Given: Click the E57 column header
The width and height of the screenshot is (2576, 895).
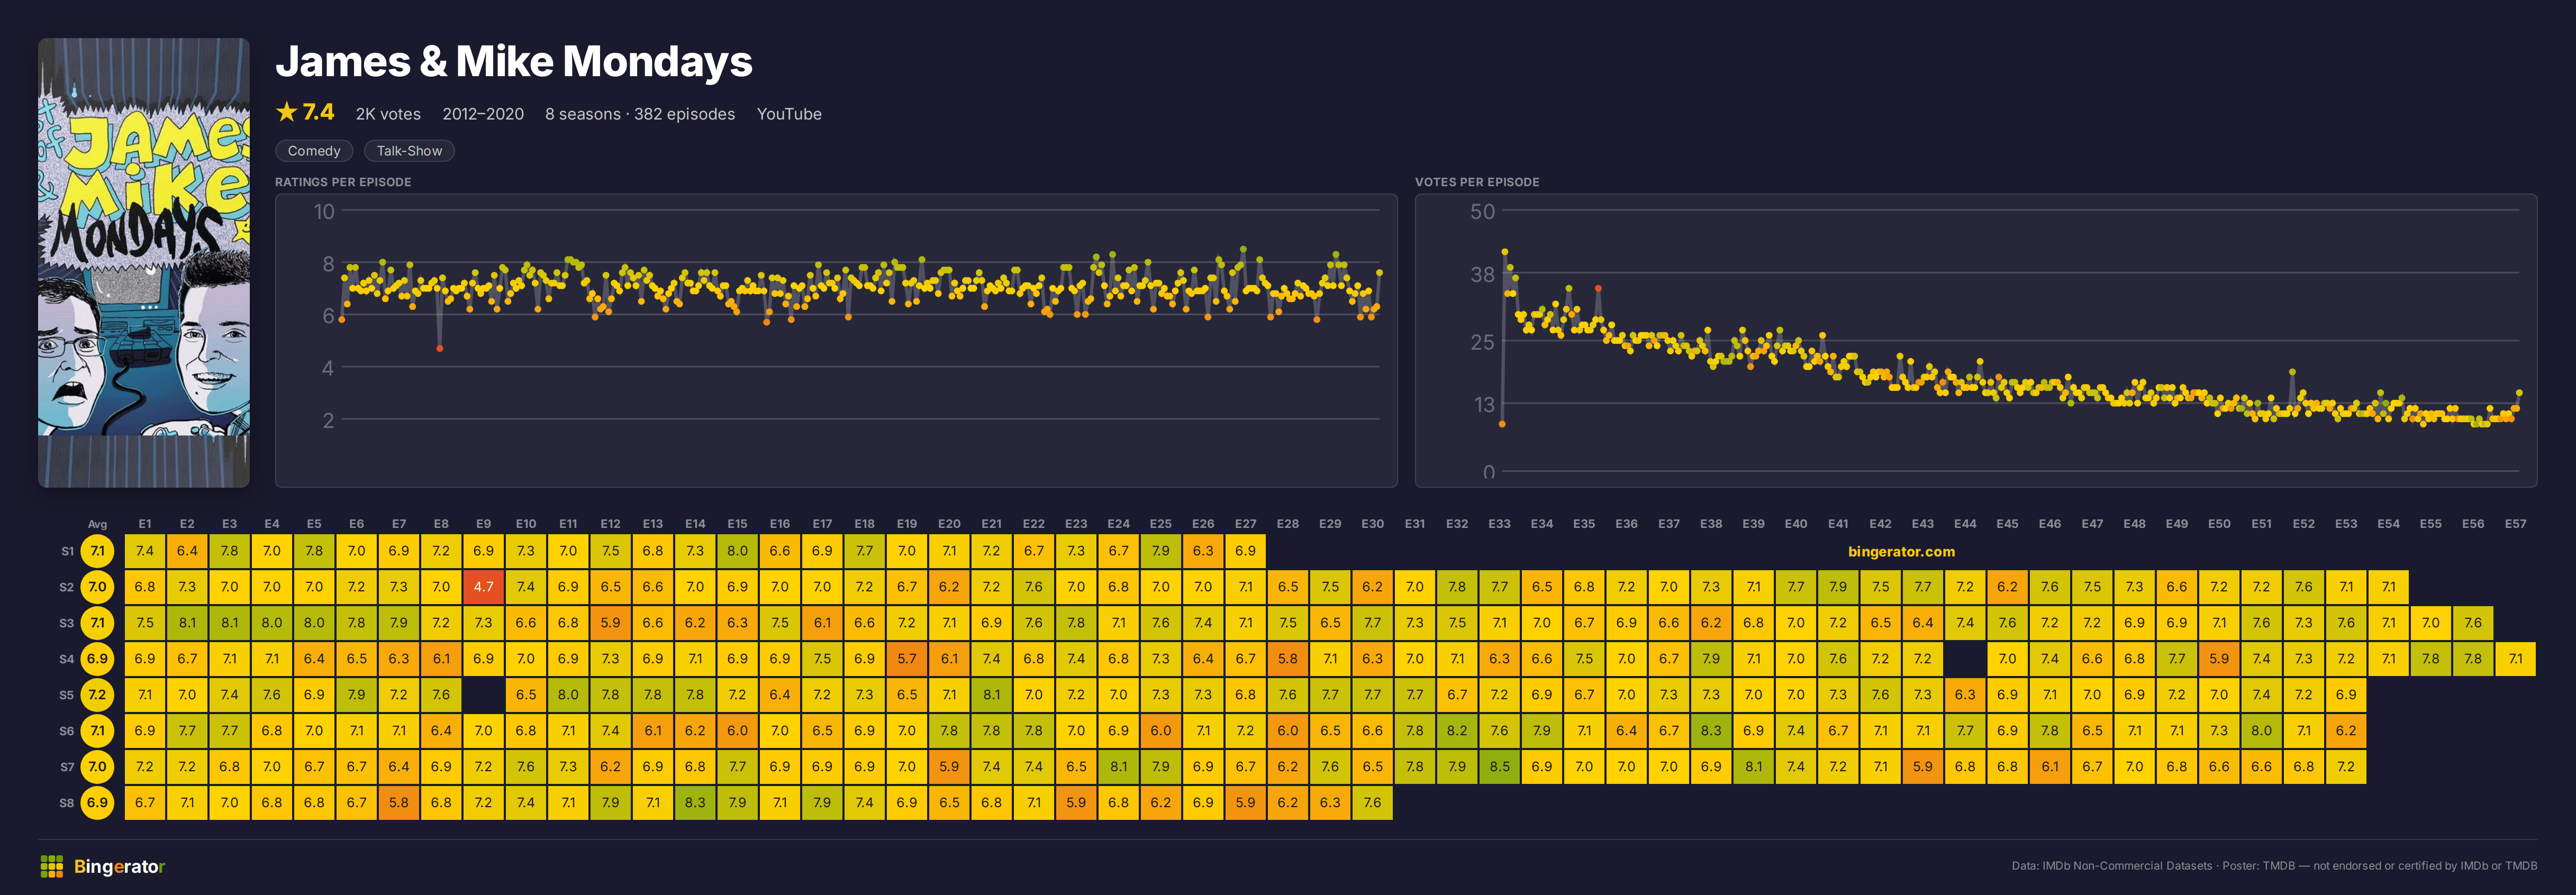Looking at the screenshot, I should click(2515, 524).
